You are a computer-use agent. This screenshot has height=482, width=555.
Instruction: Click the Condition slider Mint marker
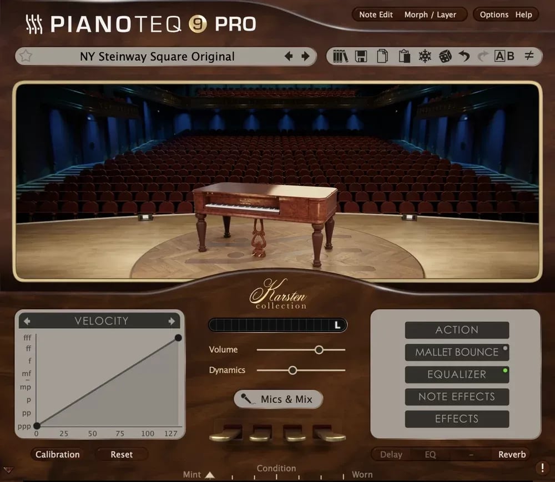click(x=210, y=475)
